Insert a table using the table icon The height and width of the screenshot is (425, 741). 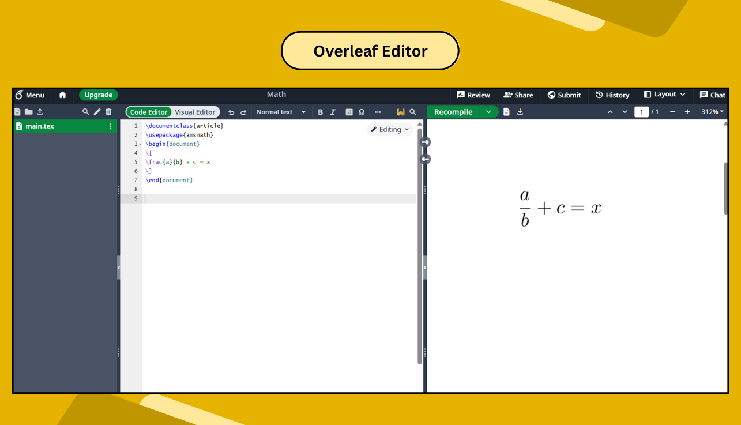click(x=349, y=112)
